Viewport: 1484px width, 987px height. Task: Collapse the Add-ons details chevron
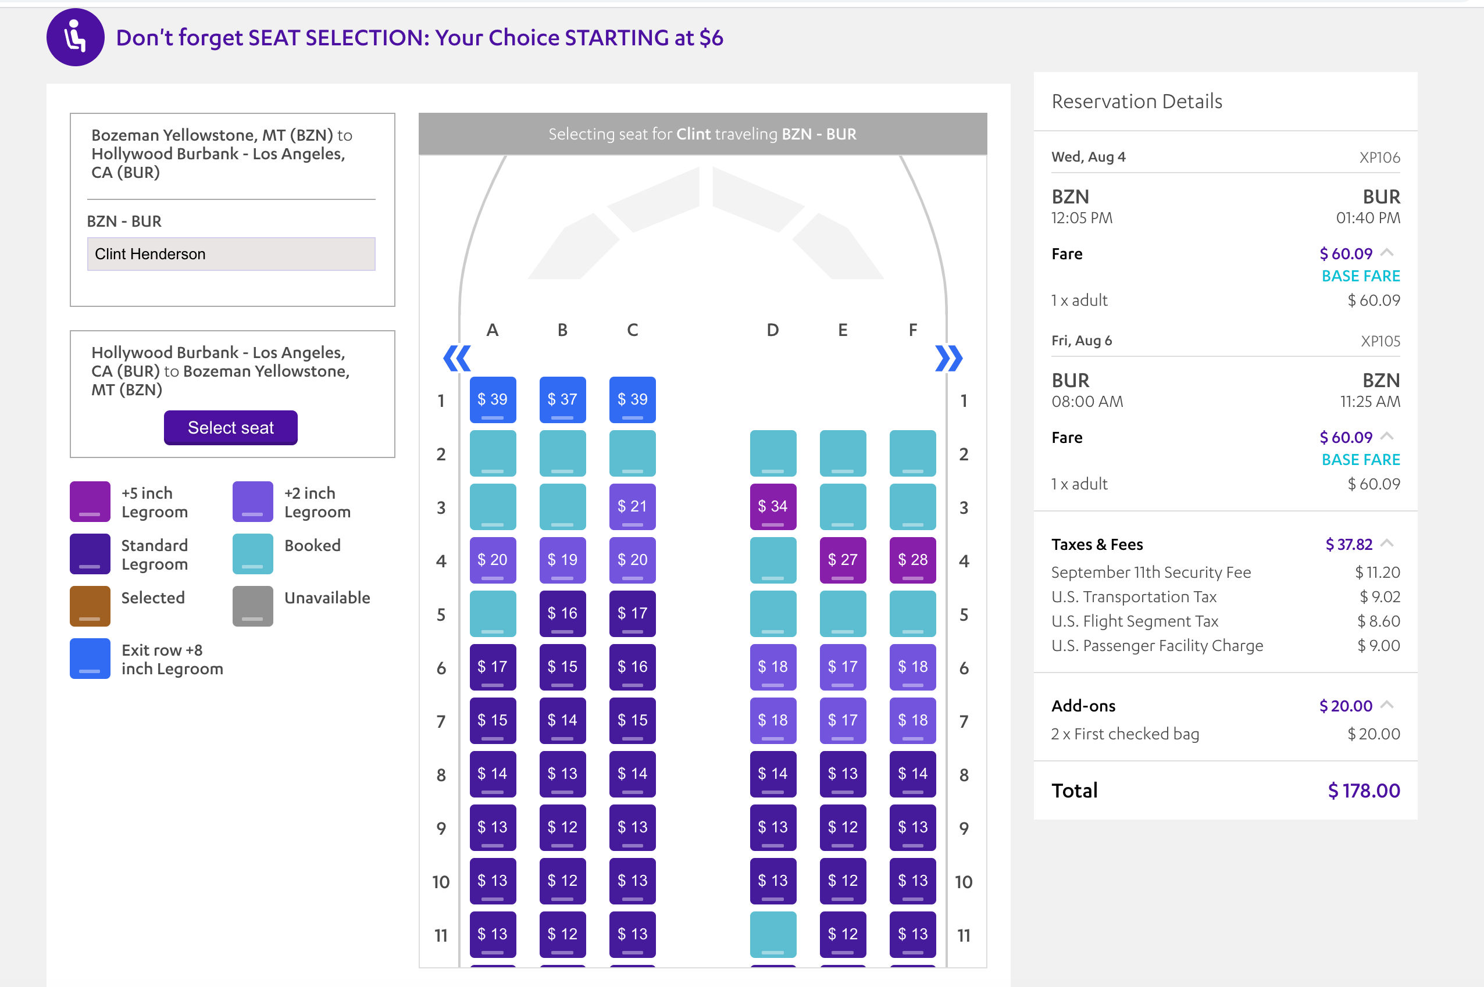pyautogui.click(x=1386, y=705)
